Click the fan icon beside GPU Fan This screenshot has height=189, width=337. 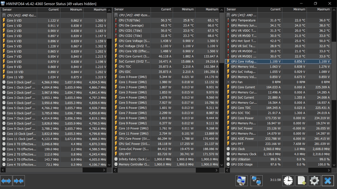coord(228,82)
